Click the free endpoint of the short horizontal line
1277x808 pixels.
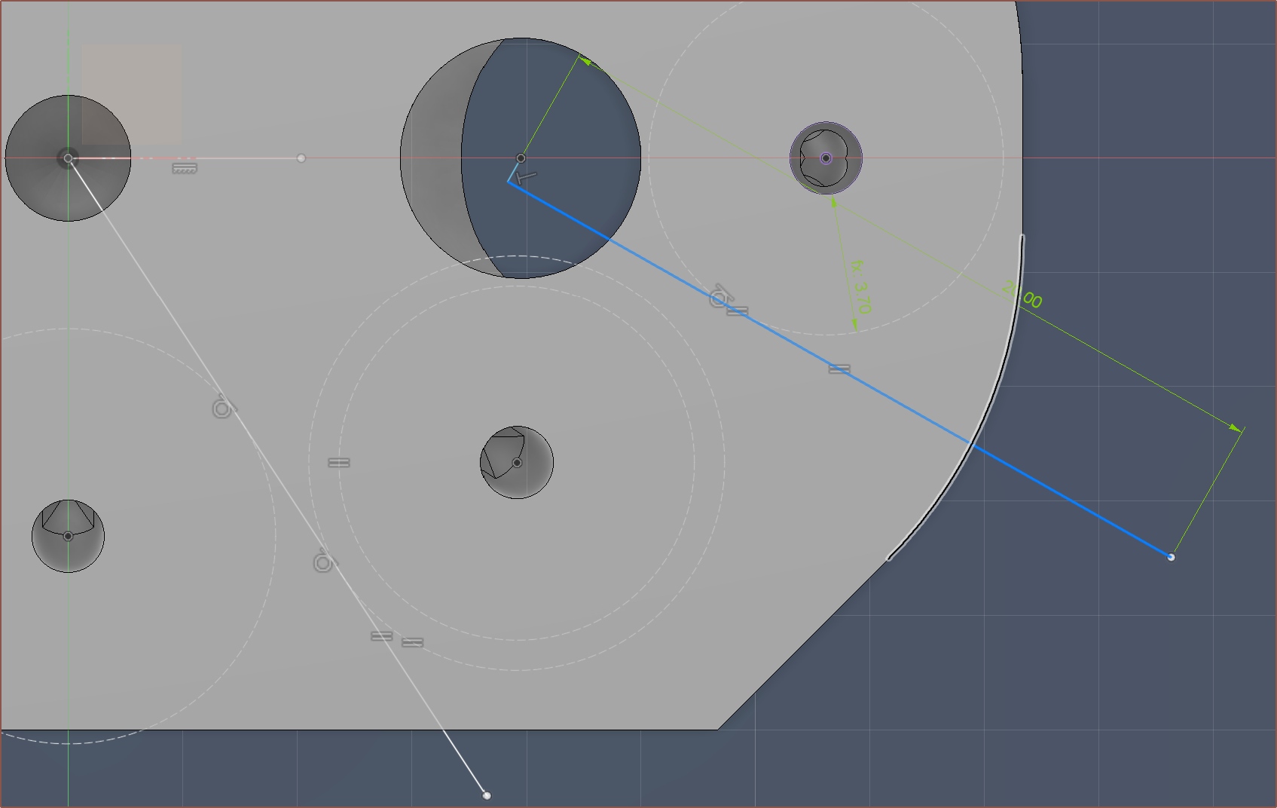pos(301,158)
